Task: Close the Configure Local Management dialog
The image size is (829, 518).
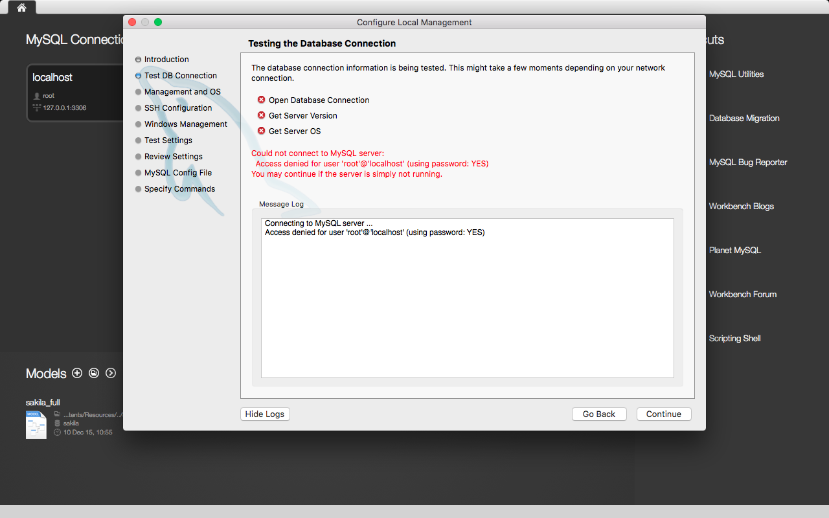Action: [x=132, y=22]
